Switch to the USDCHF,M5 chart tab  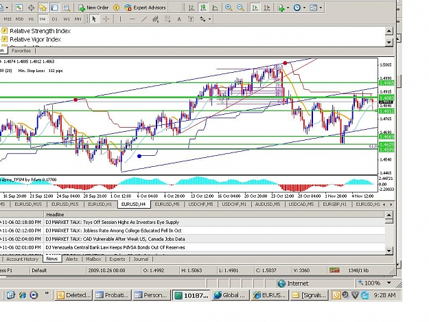click(x=200, y=205)
